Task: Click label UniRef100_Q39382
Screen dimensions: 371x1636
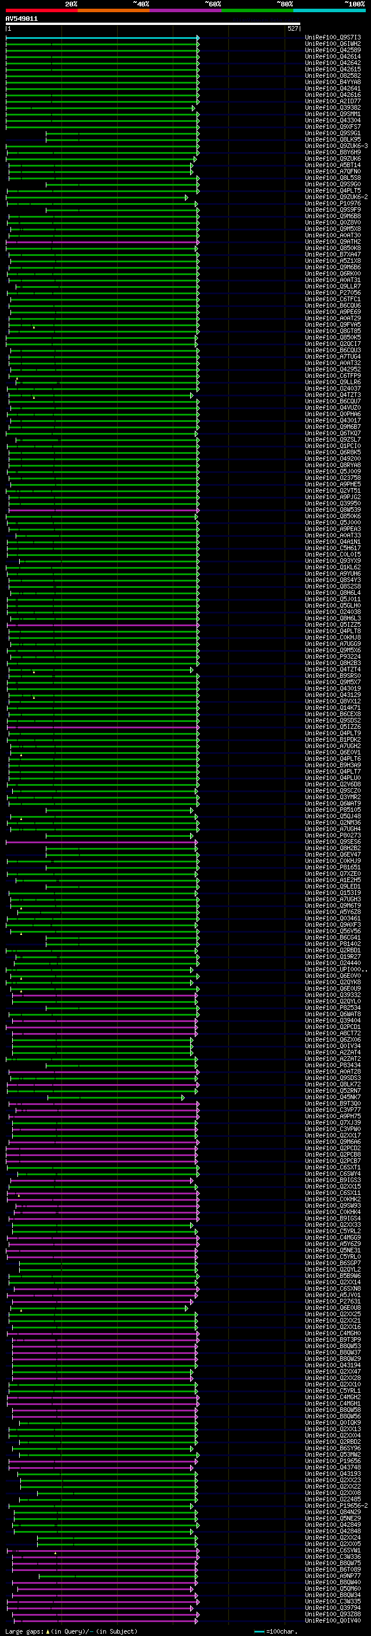Action: point(333,107)
